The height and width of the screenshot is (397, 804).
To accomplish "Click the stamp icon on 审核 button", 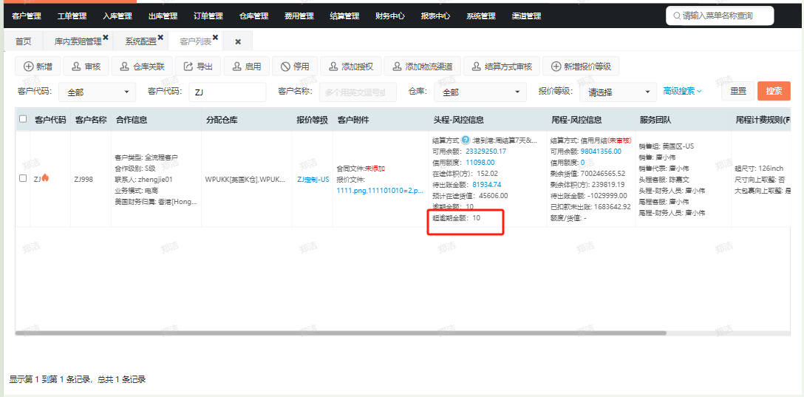I will pos(76,67).
